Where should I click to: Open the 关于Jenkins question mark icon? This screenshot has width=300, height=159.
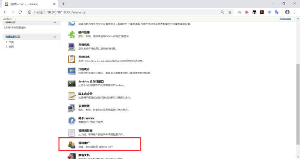(x=72, y=120)
